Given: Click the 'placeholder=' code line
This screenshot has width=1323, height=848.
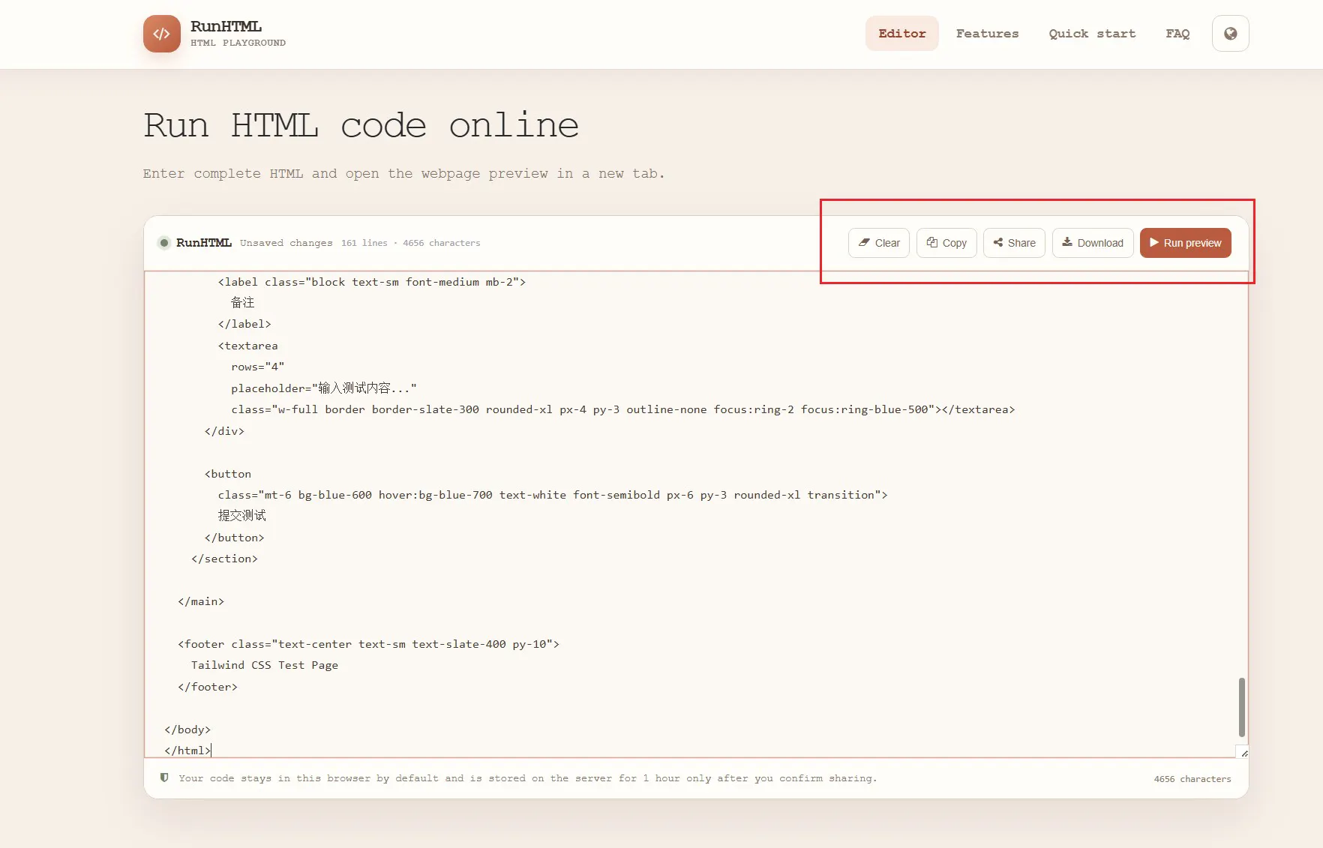Looking at the screenshot, I should [x=324, y=388].
